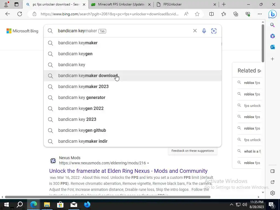Click the Microsoft Bing logo
The height and width of the screenshot is (210, 280).
pos(22,31)
